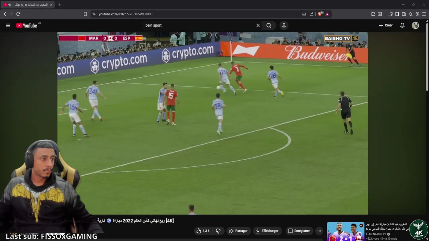Viewport: 429px width, 241px height.
Task: Select the youtube.com address bar URL
Action: (126, 14)
